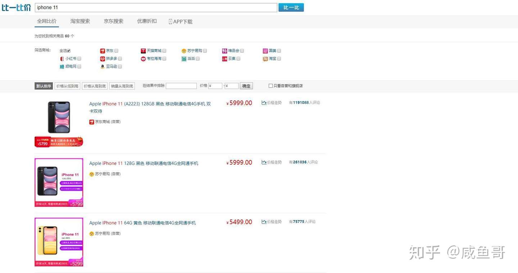Click black iPhone 11 128G 苏宁 thumbnail

point(59,183)
